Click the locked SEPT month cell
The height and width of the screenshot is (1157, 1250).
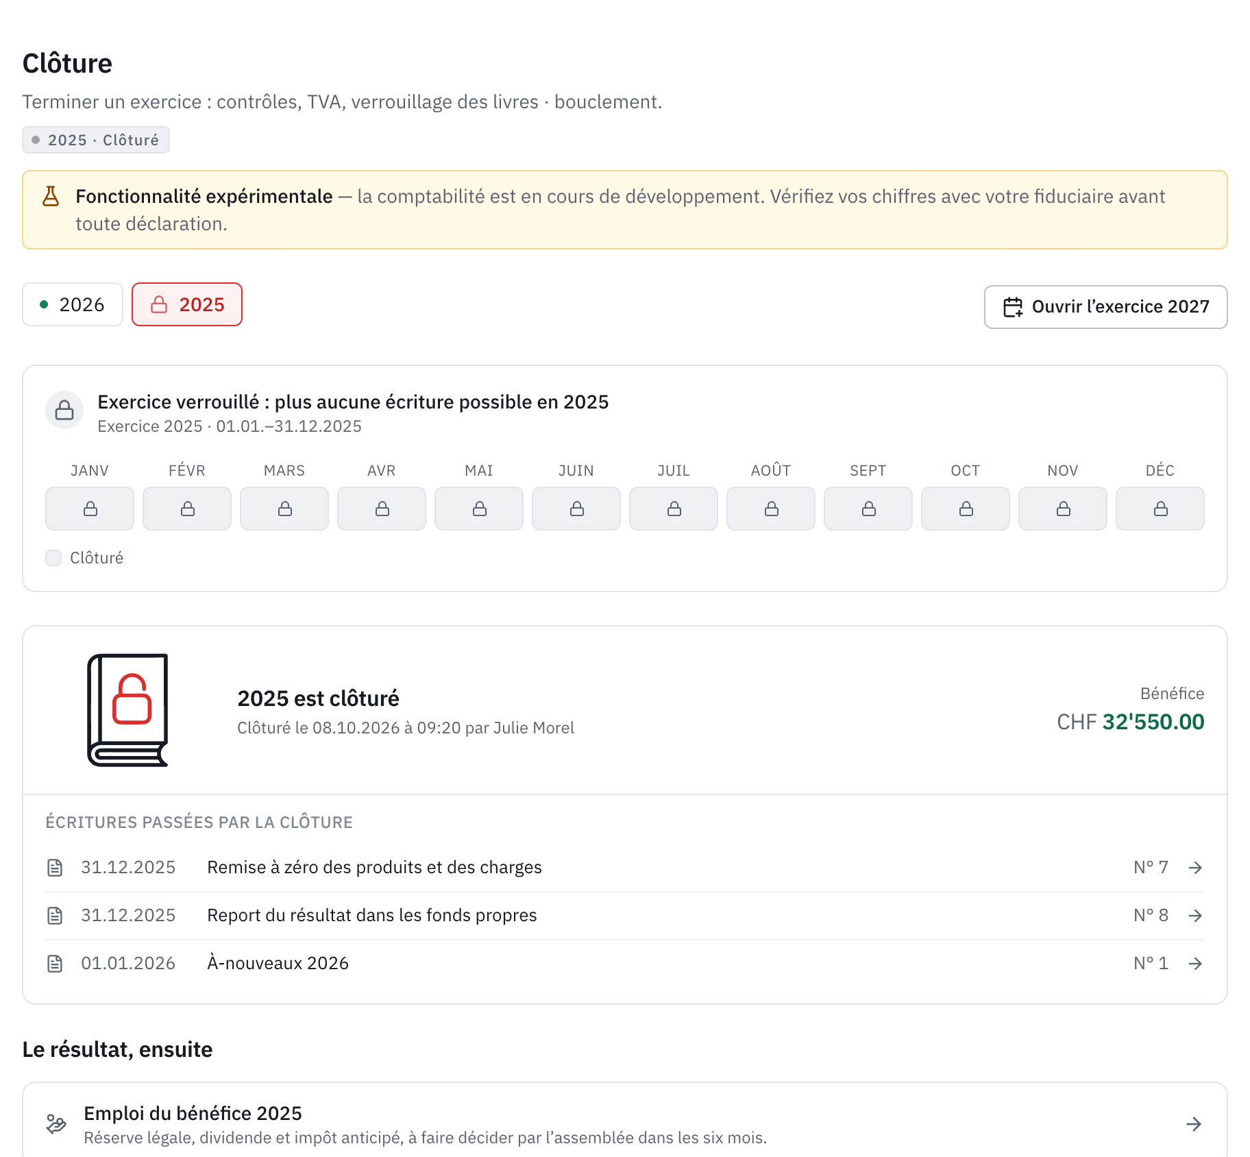(868, 509)
